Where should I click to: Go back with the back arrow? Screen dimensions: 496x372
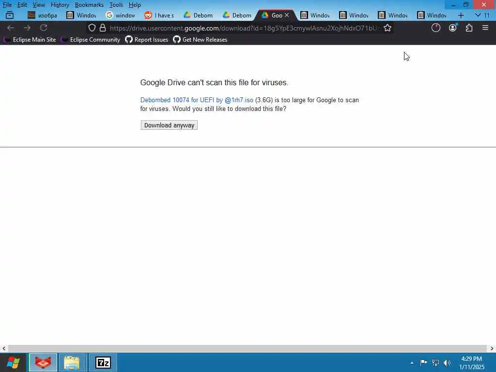click(x=11, y=28)
